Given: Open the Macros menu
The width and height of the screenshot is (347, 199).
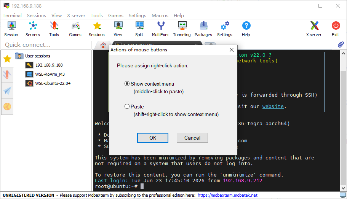Looking at the screenshot, I should (x=160, y=16).
